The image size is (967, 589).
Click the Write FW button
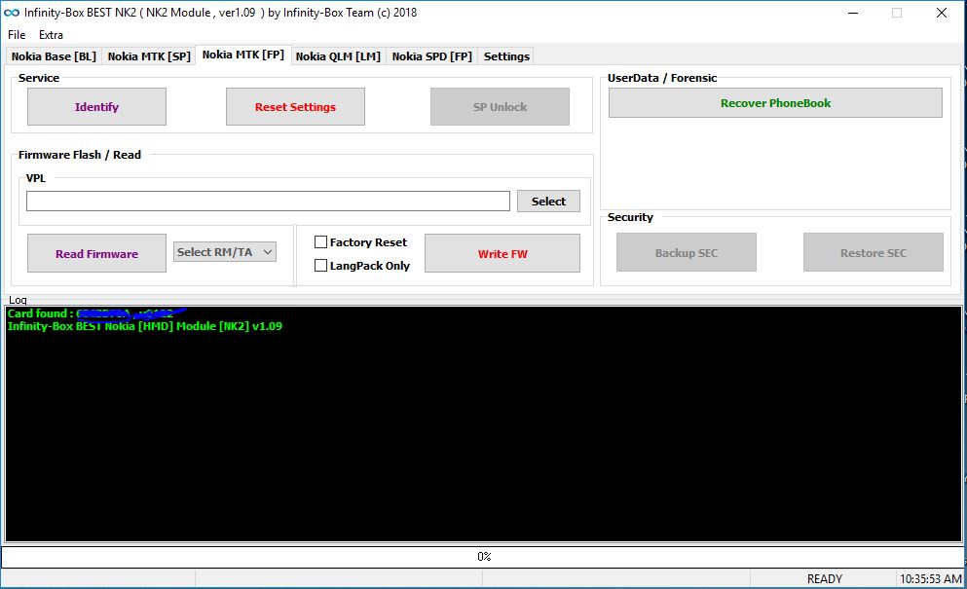(x=502, y=252)
